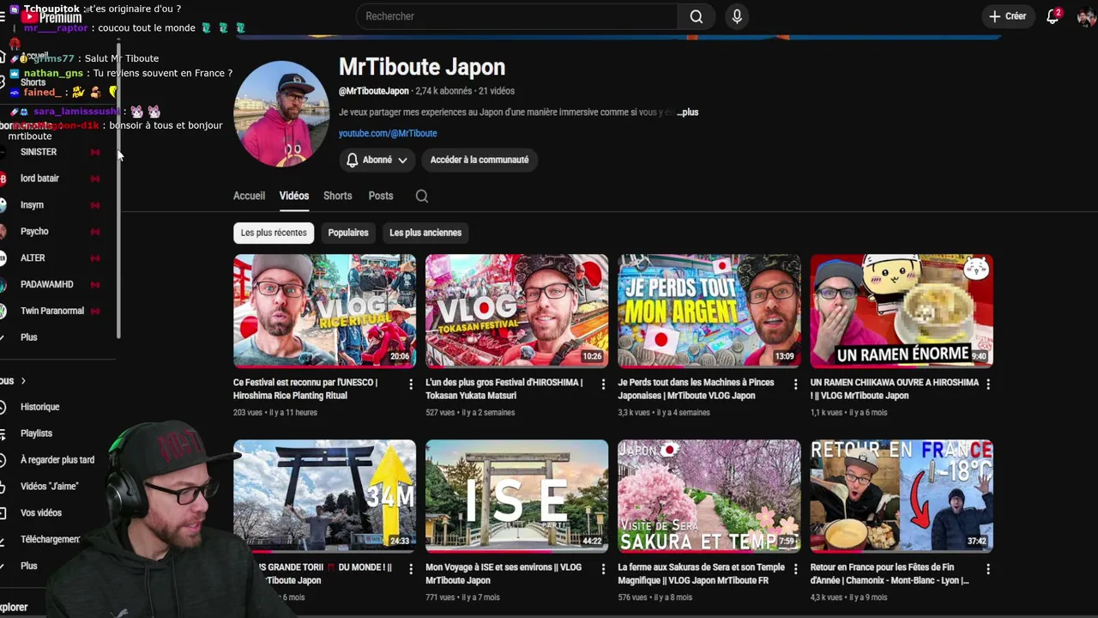1098x618 pixels.
Task: Open the notifications bell
Action: [1053, 16]
